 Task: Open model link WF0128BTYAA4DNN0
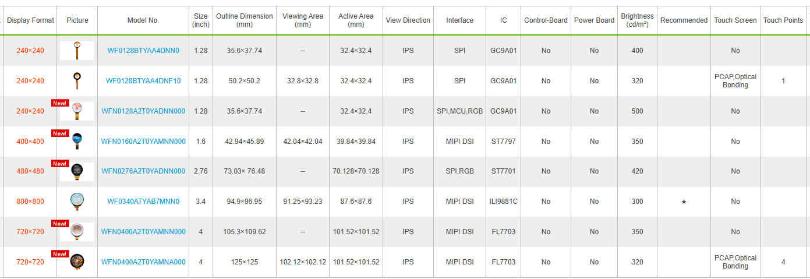click(143, 51)
